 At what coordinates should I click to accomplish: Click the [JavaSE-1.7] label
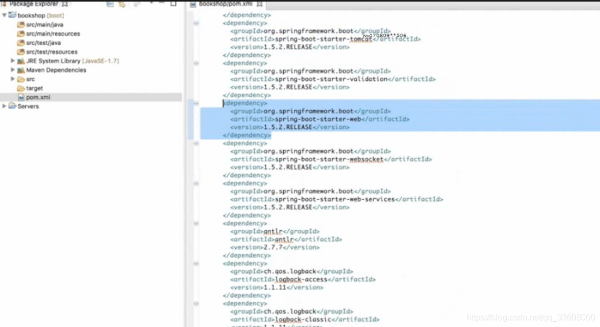tap(101, 61)
